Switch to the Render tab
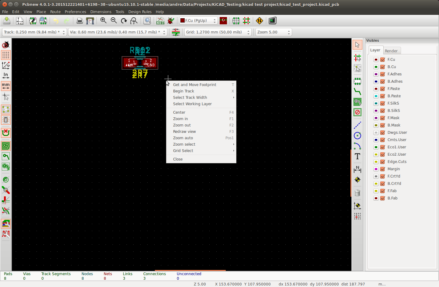This screenshot has height=287, width=439. click(x=391, y=51)
